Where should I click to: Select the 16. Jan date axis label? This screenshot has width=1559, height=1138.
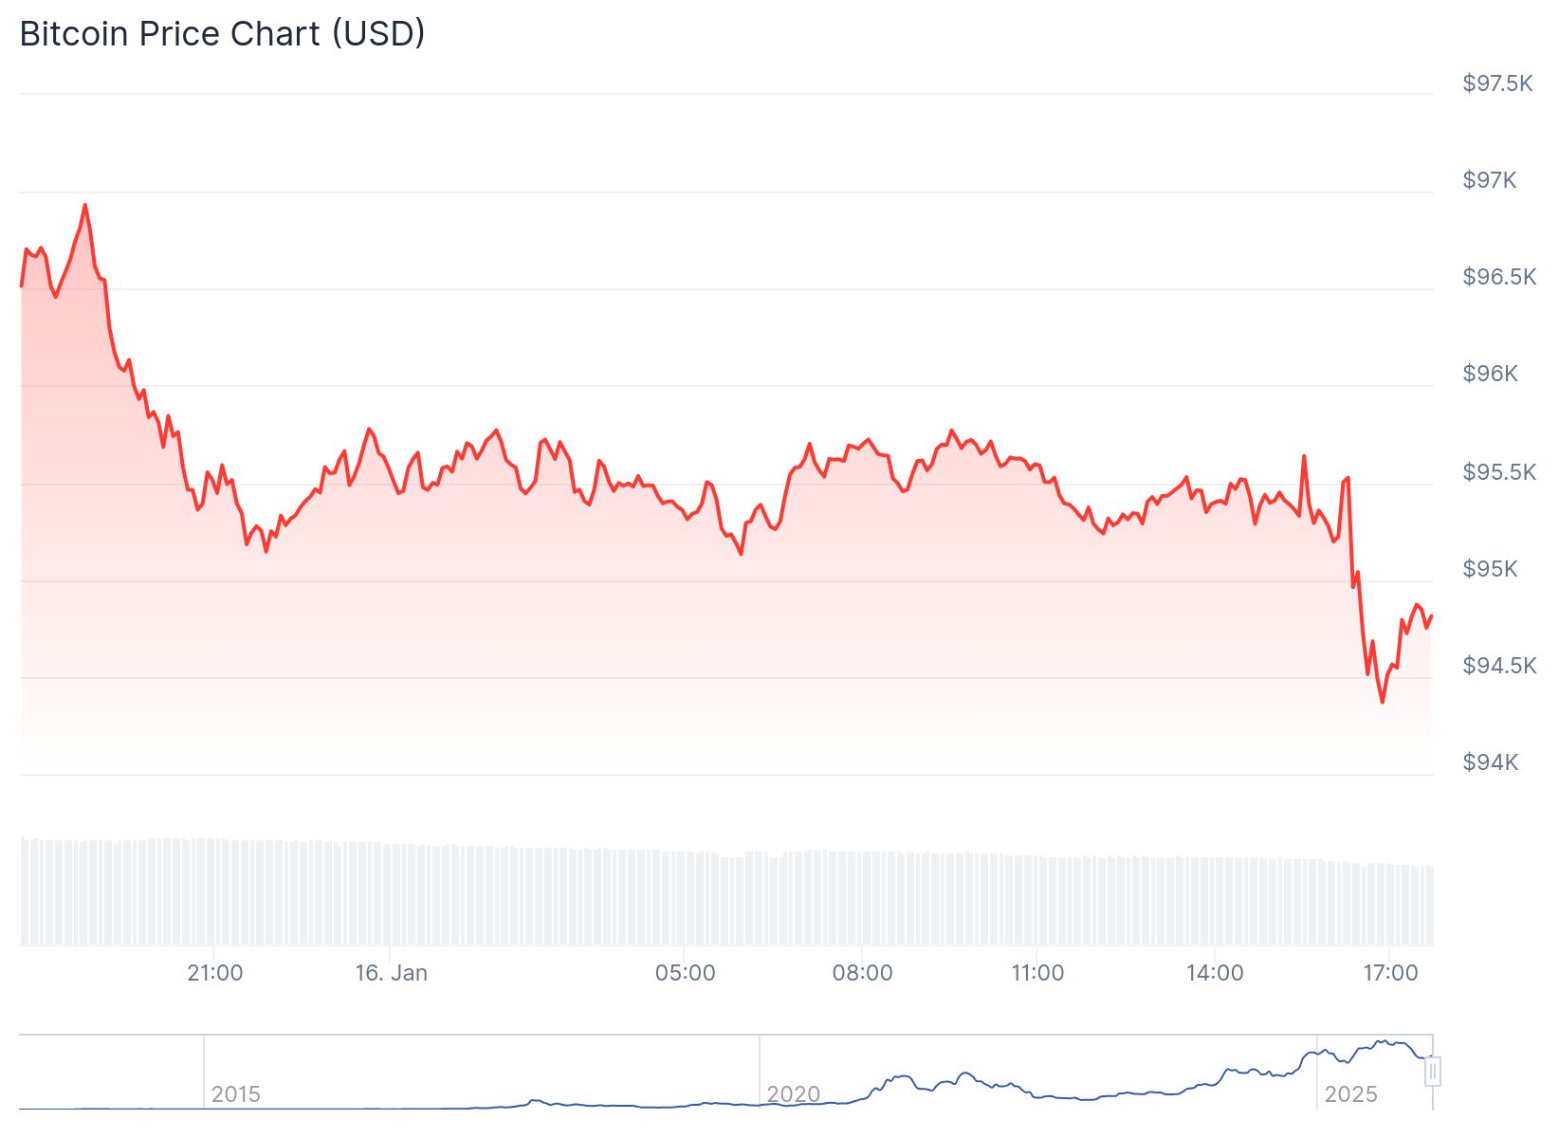[x=391, y=973]
